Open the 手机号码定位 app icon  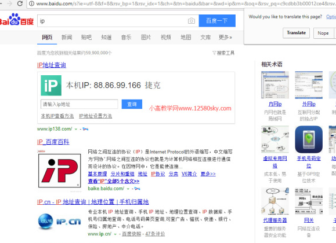tap(309, 139)
